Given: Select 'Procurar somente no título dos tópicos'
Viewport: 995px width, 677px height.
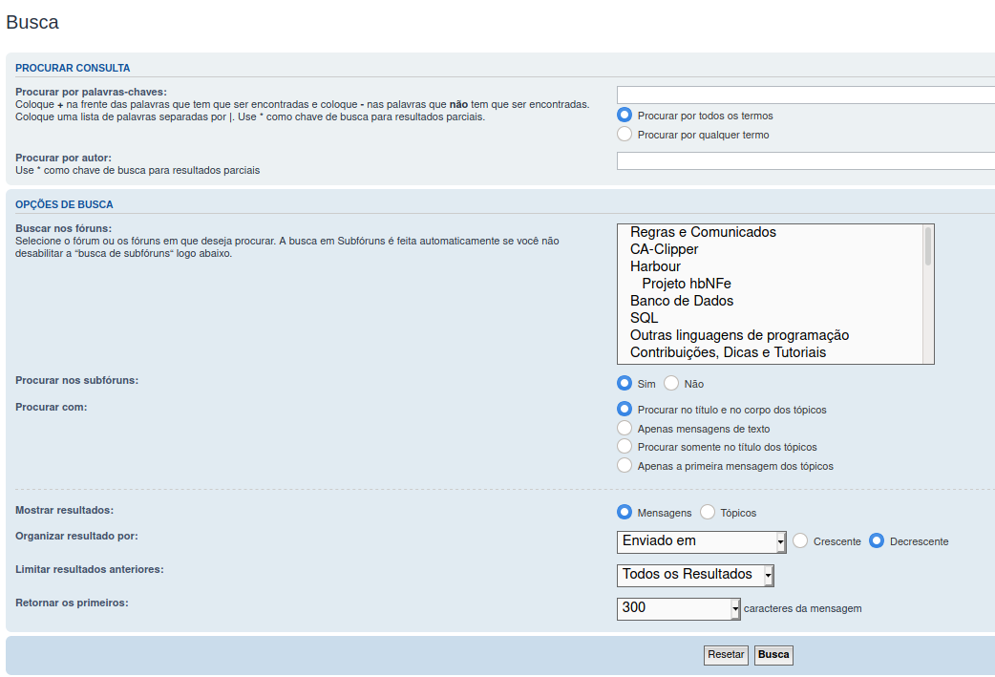Looking at the screenshot, I should pyautogui.click(x=625, y=447).
